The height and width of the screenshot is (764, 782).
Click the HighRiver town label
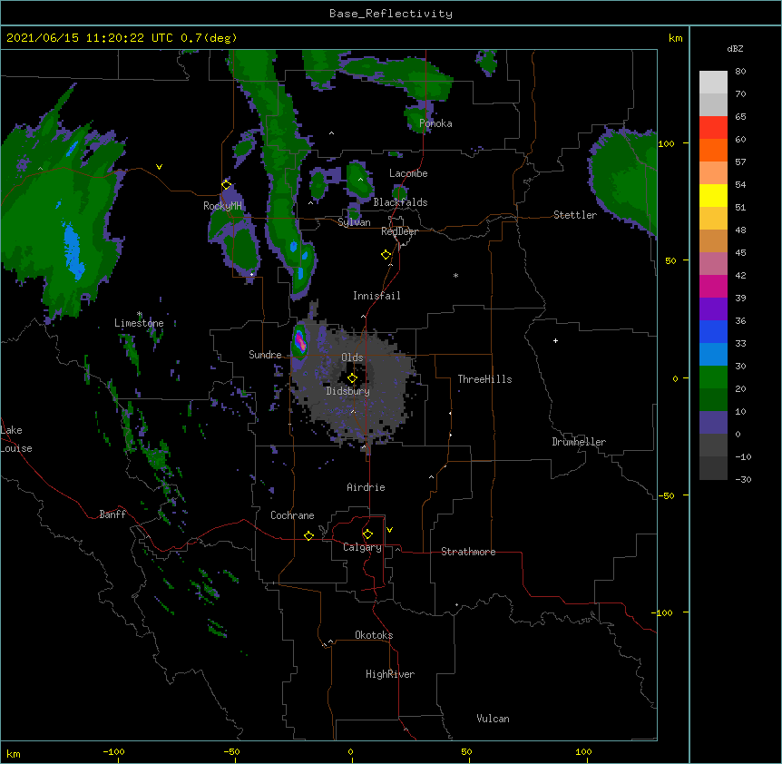point(390,674)
